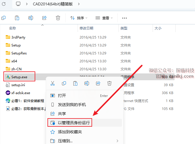The image size is (195, 144).
Task: Click the This PC monitor icon
Action: pyautogui.click(x=18, y=4)
